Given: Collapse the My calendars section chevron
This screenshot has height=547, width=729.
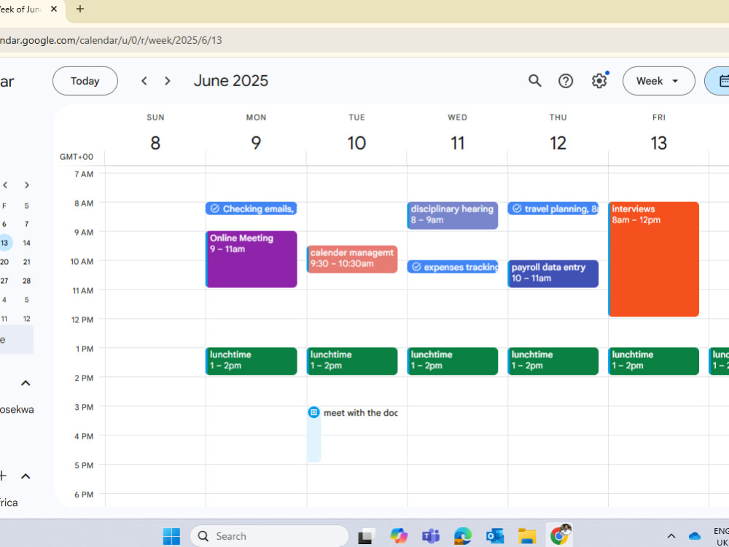Looking at the screenshot, I should 26,384.
